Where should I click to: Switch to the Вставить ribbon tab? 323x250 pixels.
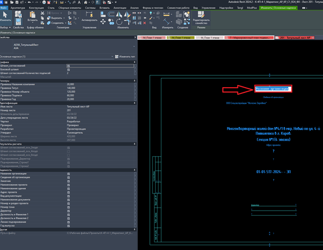[104, 8]
